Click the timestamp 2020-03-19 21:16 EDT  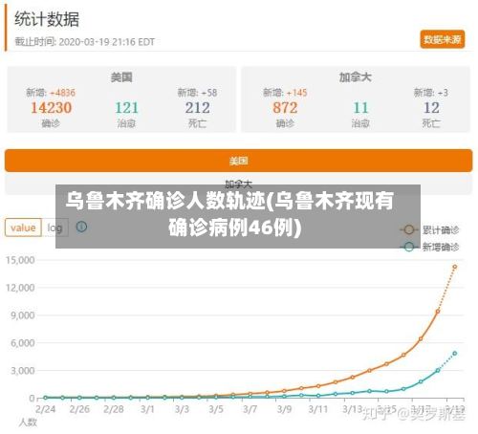click(x=107, y=42)
